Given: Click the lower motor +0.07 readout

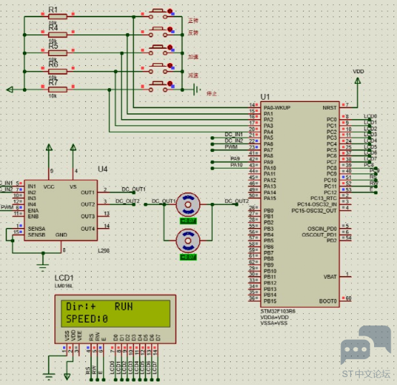Looking at the screenshot, I should (x=188, y=257).
